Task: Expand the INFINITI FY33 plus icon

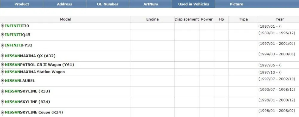Action: pos(2,45)
